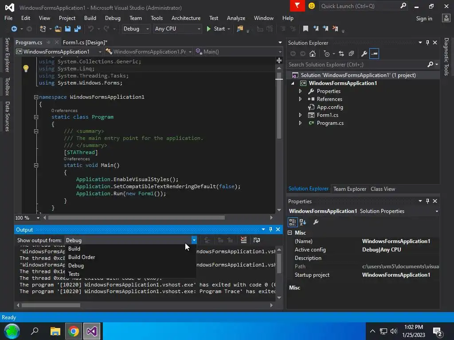454x340 pixels.
Task: Click the Find in Files toolbar icon
Action: (x=240, y=29)
